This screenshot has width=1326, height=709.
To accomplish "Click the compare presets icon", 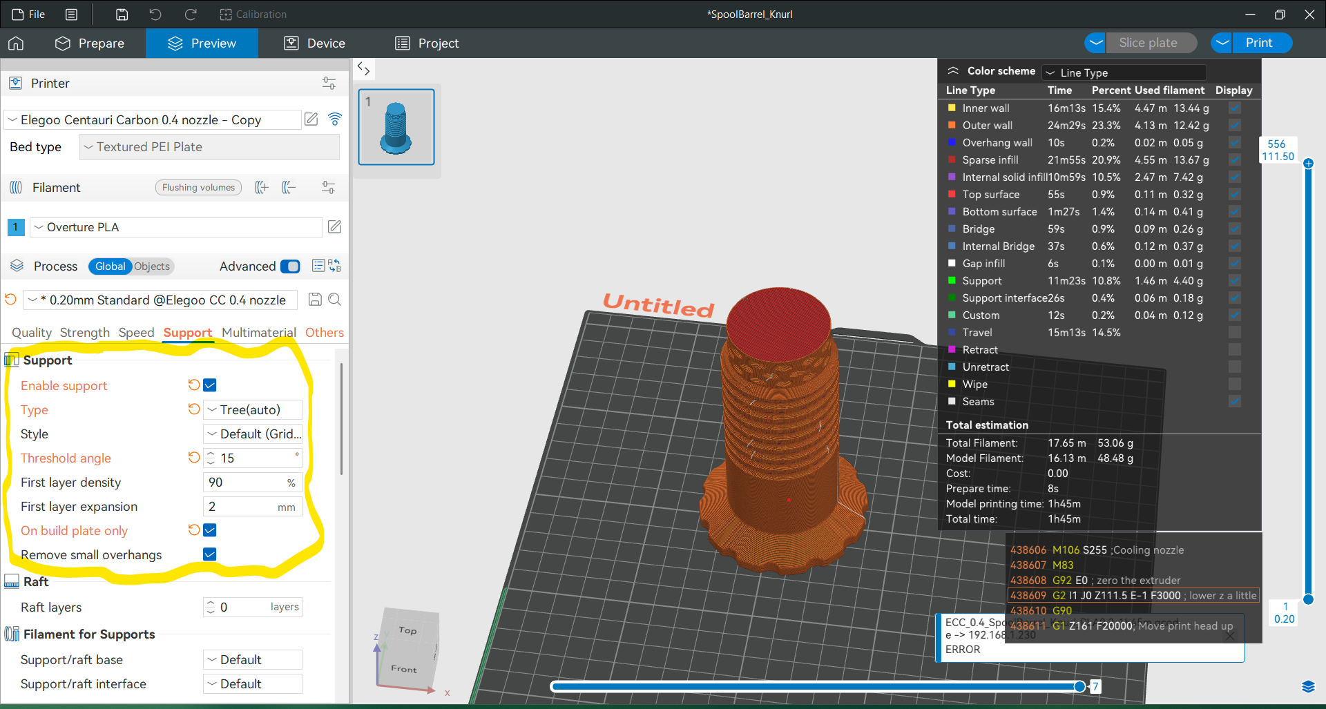I will 335,266.
